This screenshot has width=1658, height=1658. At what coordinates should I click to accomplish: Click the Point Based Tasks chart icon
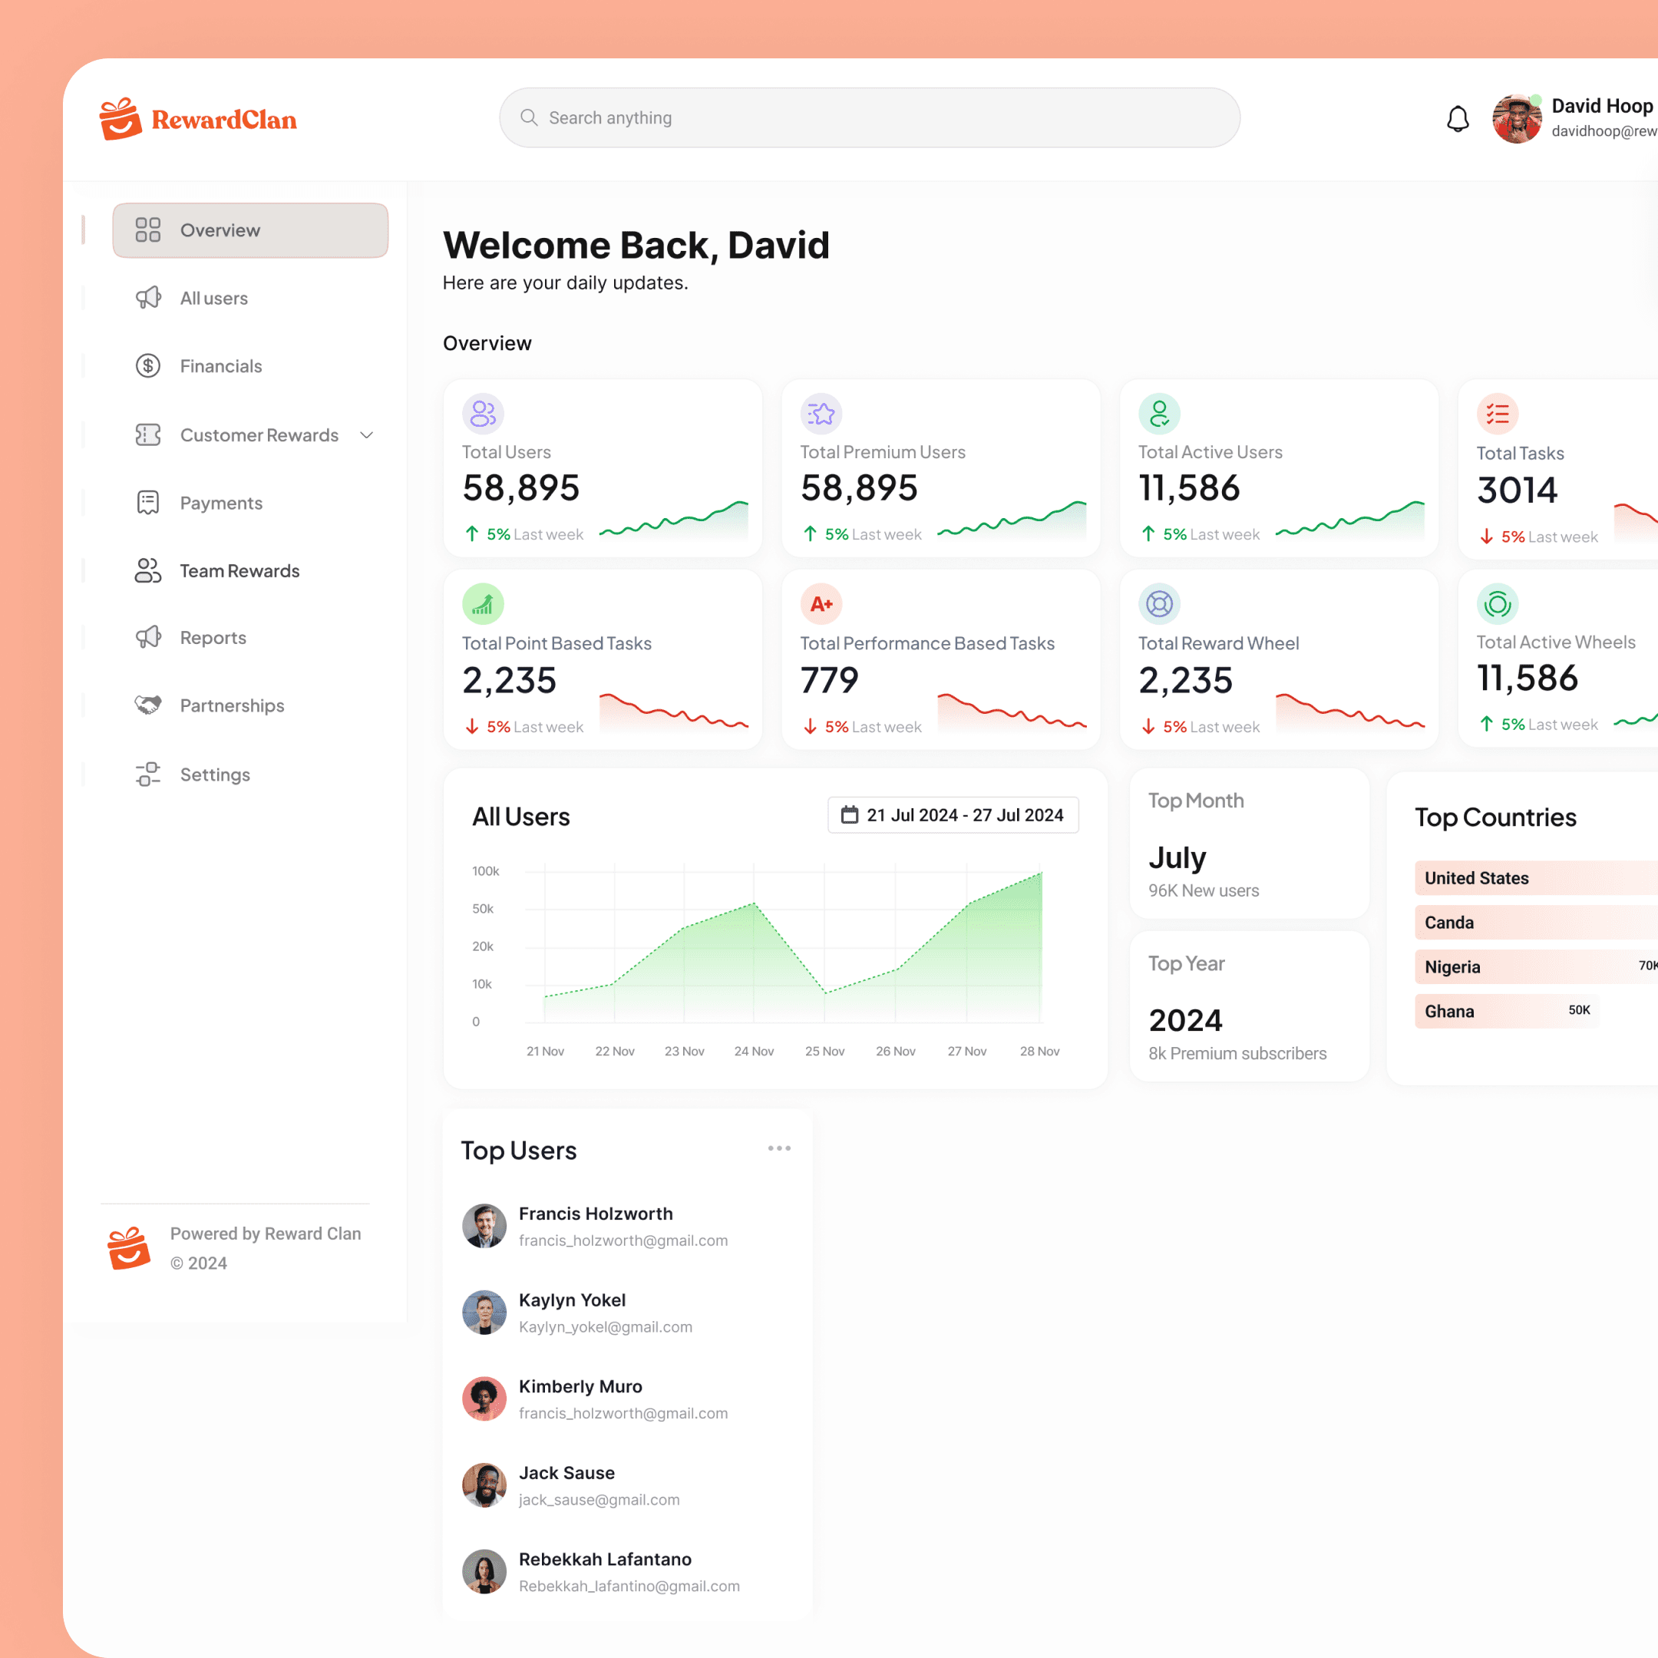[x=482, y=604]
